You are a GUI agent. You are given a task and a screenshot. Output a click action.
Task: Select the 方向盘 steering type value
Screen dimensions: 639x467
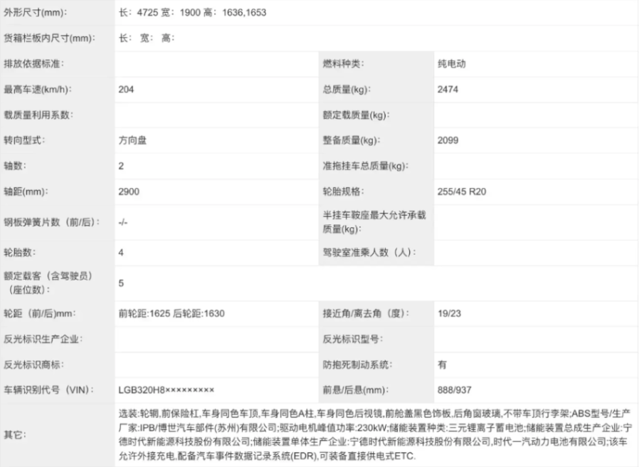click(133, 141)
